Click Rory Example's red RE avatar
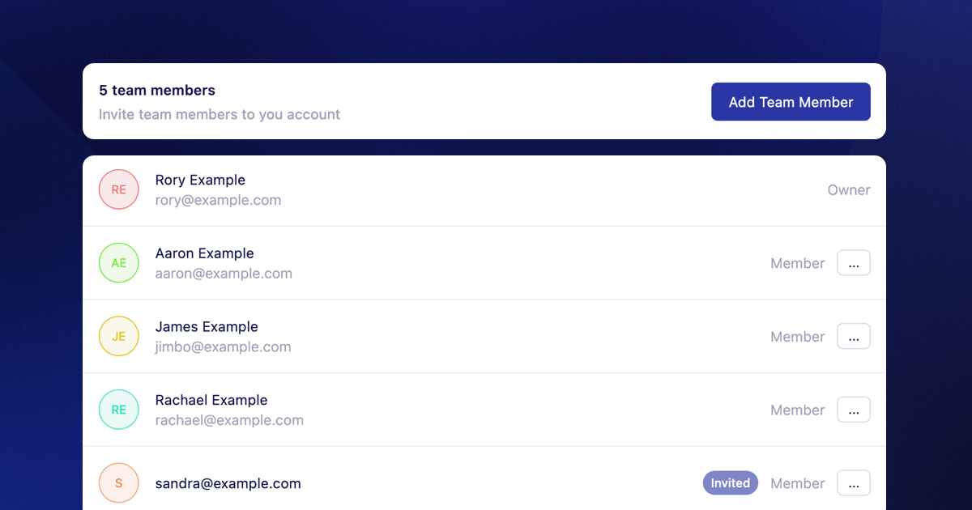The width and height of the screenshot is (972, 510). click(x=119, y=189)
